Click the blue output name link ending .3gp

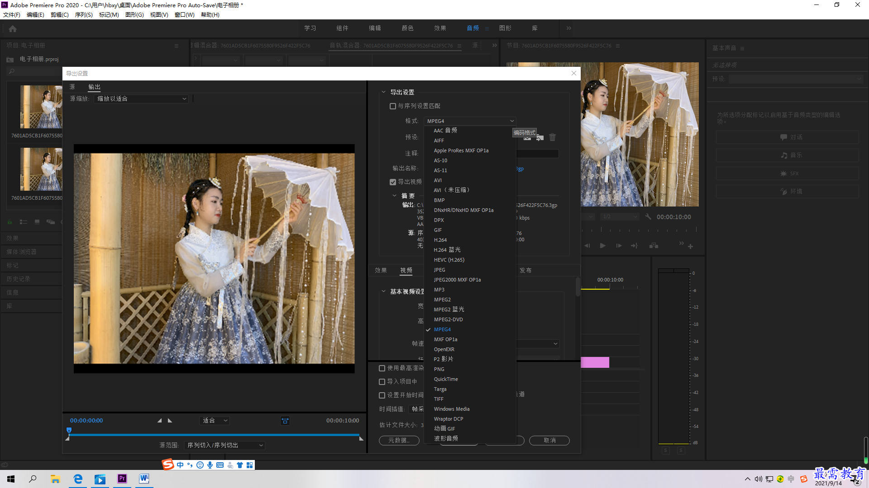(520, 169)
